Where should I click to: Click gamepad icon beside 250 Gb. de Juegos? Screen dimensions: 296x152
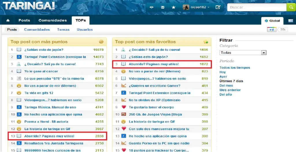(x=123, y=114)
